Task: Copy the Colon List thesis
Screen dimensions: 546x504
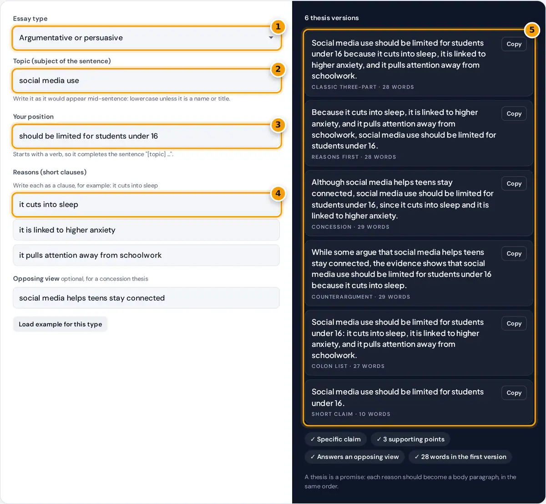Action: (x=514, y=323)
